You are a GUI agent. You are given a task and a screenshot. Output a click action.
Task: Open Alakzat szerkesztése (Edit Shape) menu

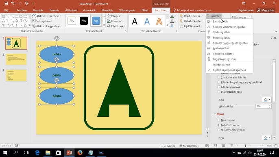click(47, 16)
